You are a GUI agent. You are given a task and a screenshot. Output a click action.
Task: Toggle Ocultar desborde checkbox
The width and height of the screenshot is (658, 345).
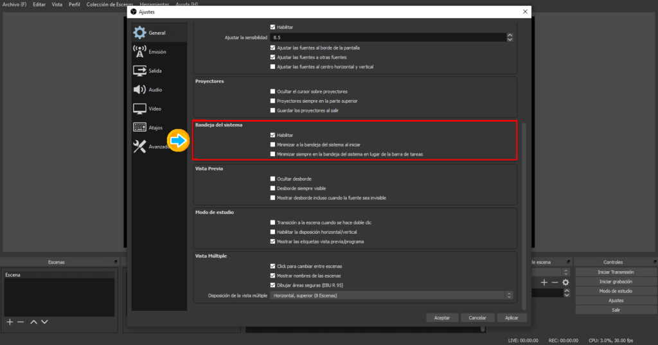coord(273,179)
